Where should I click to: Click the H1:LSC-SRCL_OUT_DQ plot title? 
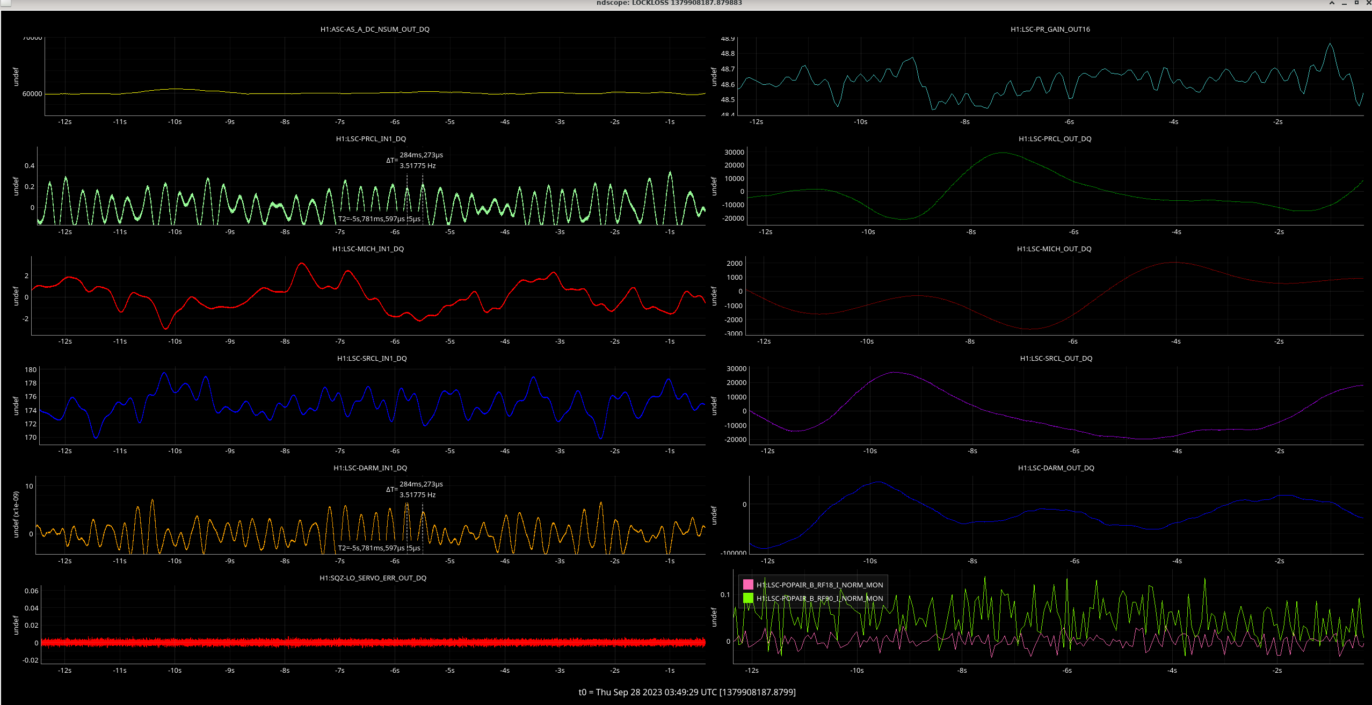1056,359
